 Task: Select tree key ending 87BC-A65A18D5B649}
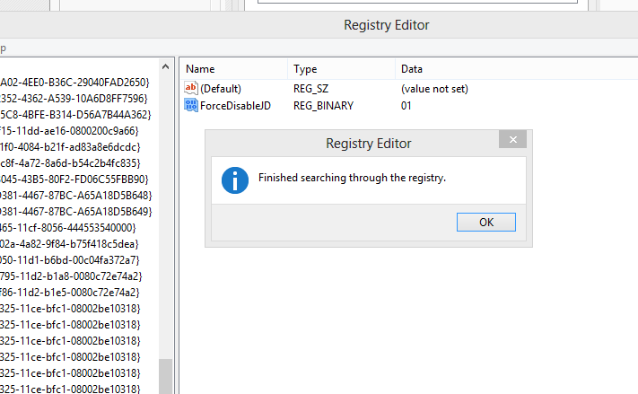point(76,212)
